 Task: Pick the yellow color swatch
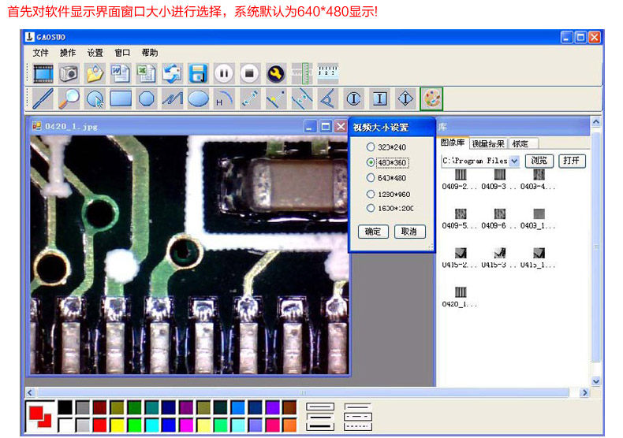[118, 425]
